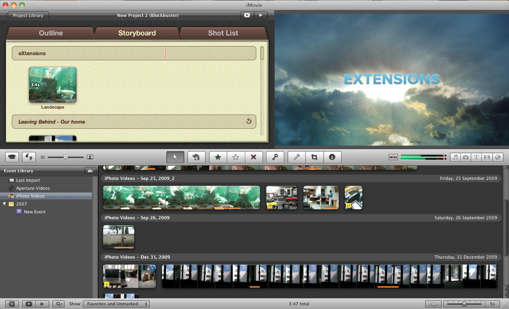Select iPhoto Videos in the Event Library
Image resolution: width=509 pixels, height=309 pixels.
46,196
